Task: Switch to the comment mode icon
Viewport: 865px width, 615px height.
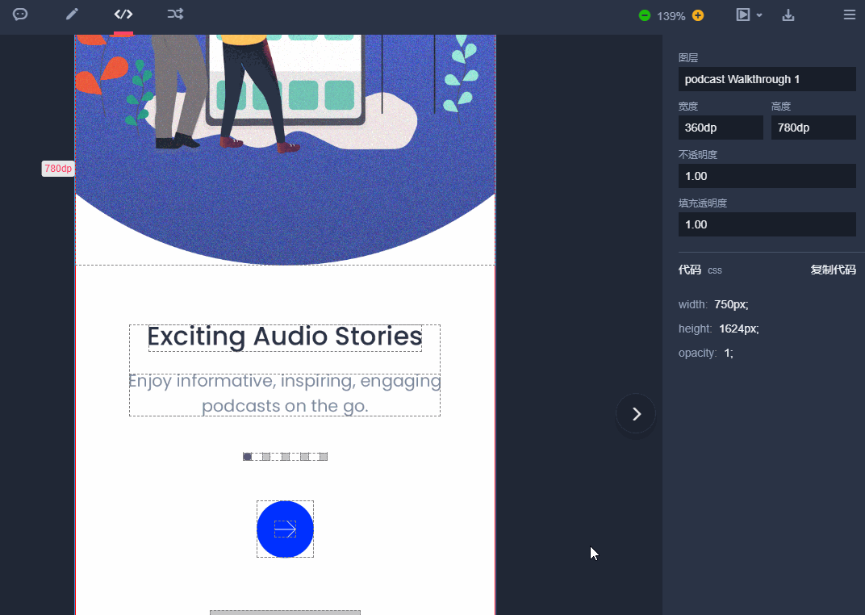Action: tap(20, 15)
